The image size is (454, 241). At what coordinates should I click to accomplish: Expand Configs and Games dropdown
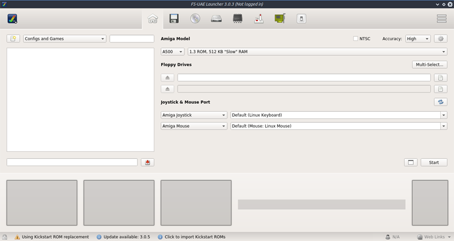(x=65, y=39)
